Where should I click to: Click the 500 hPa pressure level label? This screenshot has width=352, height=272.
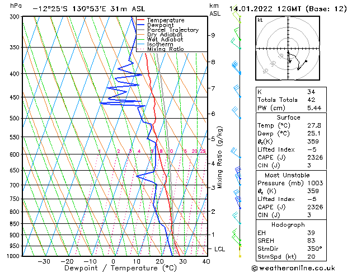click(x=15, y=118)
